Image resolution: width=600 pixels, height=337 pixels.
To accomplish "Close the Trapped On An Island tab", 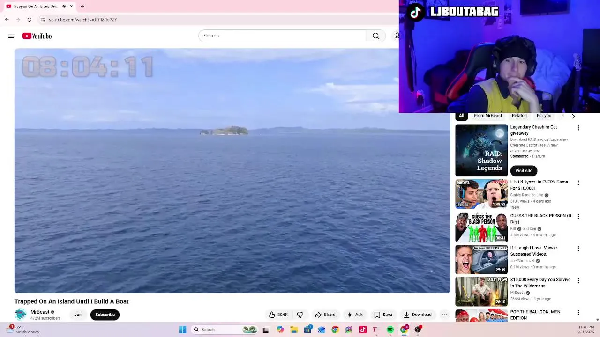I will click(71, 7).
